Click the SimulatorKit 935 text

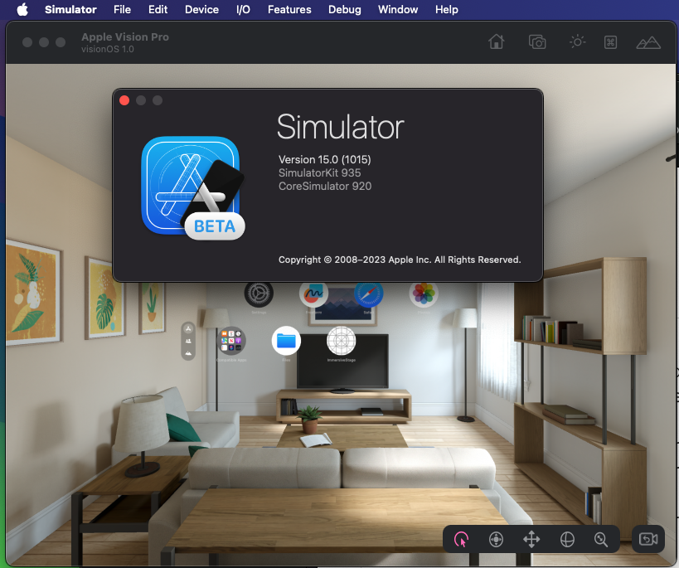tap(319, 172)
